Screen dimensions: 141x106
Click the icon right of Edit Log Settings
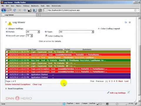tap(129, 92)
